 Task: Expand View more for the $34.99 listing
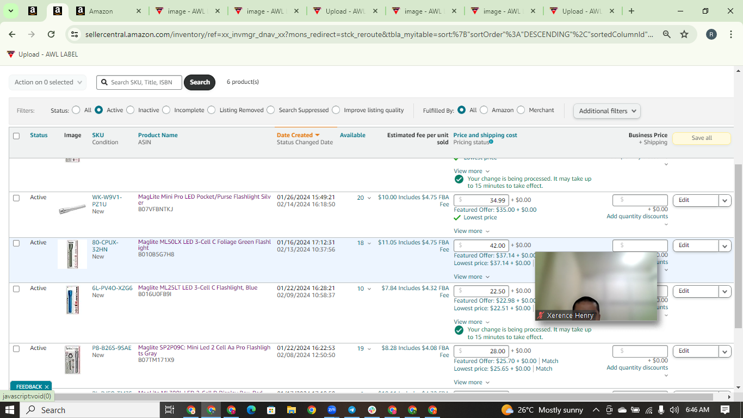click(x=472, y=231)
